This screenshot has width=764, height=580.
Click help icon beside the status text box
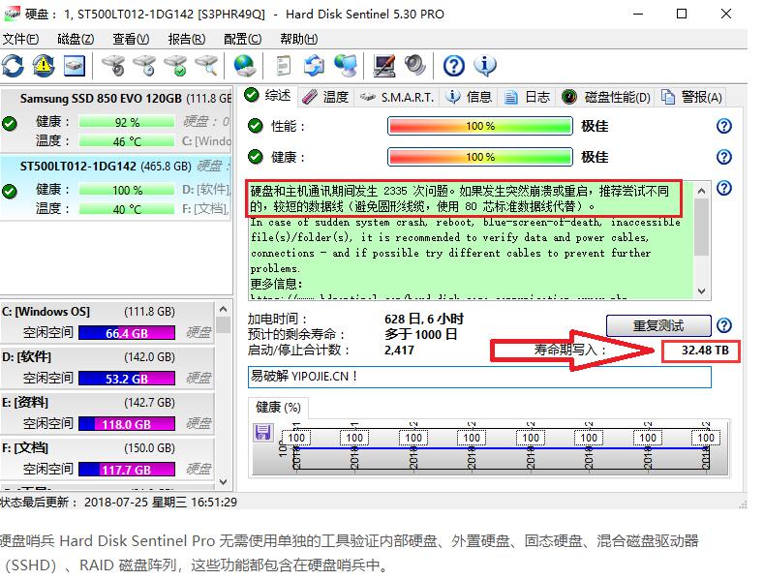pyautogui.click(x=724, y=188)
